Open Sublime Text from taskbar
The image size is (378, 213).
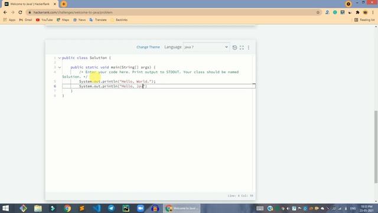pos(82,208)
